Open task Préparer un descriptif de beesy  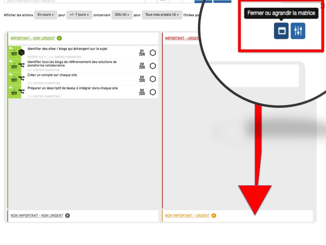pos(73,88)
